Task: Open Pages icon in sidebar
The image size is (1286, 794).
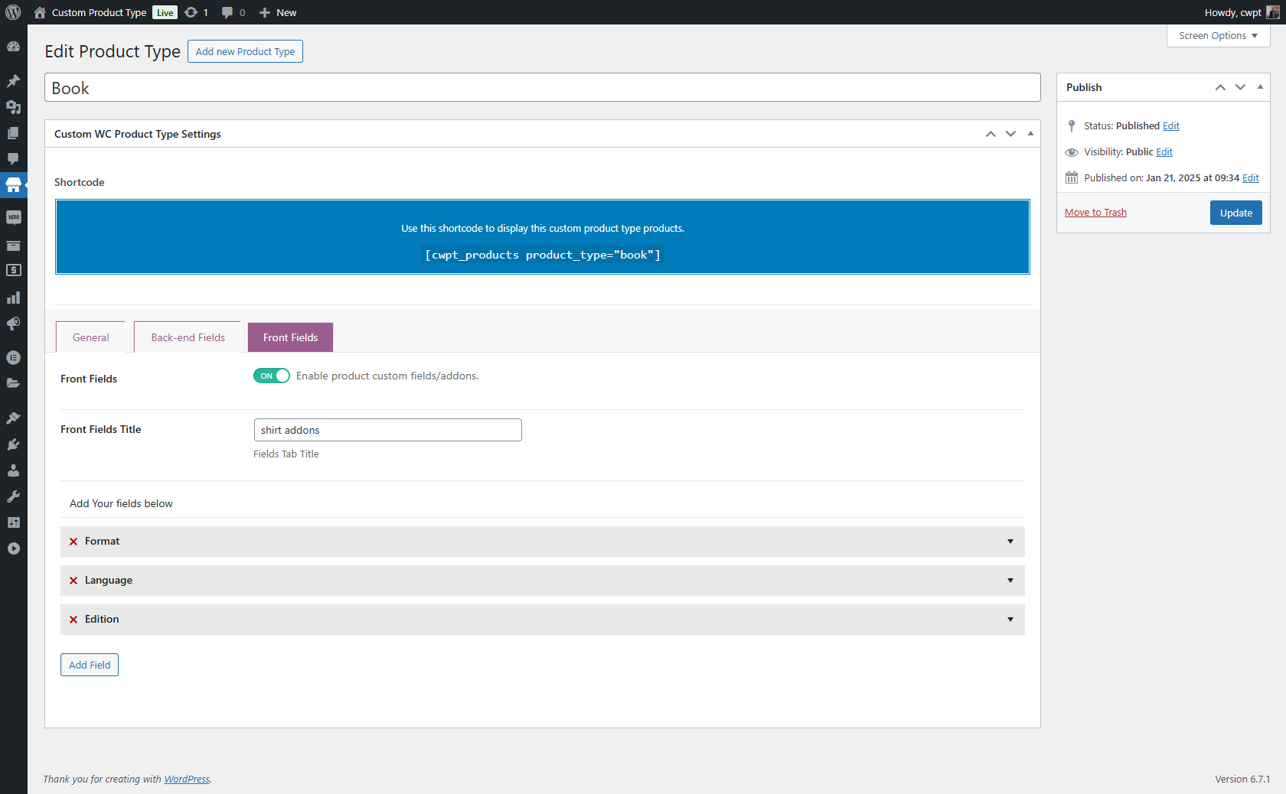Action: 14,133
